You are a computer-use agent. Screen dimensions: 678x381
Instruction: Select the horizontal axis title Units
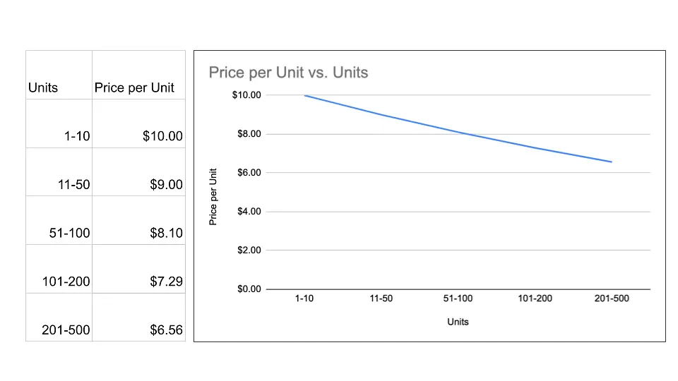[458, 322]
